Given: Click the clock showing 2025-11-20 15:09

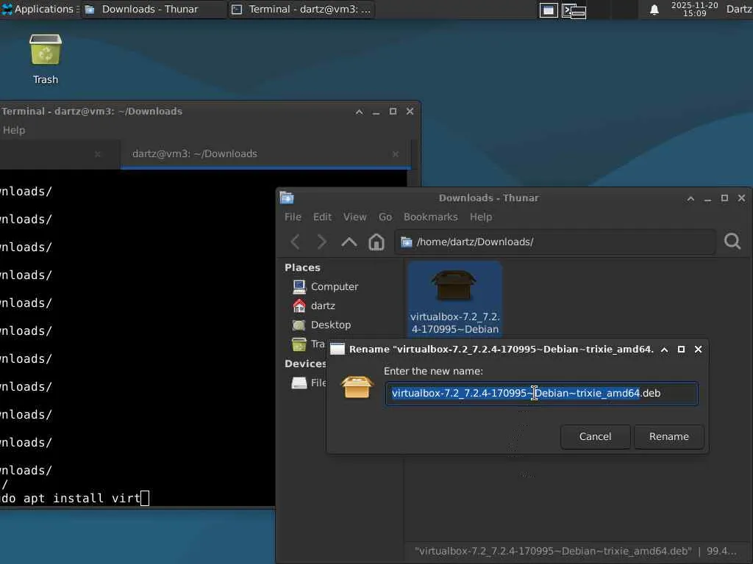Looking at the screenshot, I should click(694, 9).
